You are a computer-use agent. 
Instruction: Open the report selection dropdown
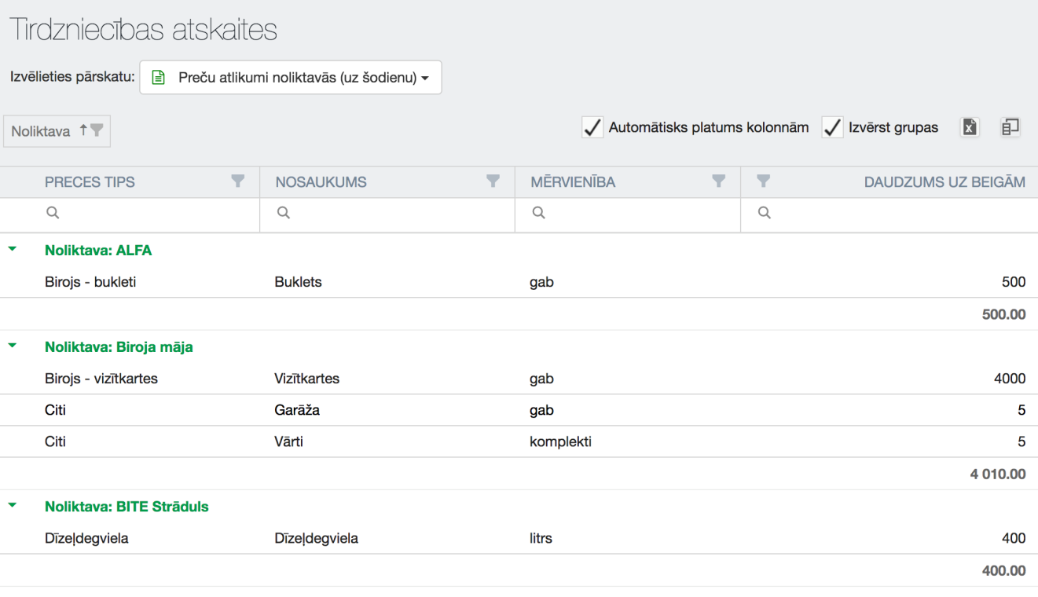pos(291,78)
